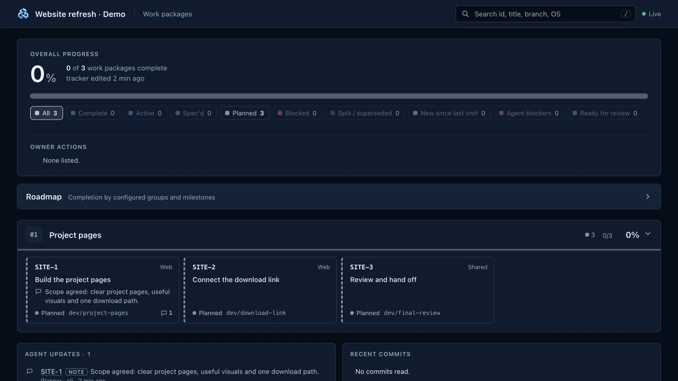
Task: Click 'None listed.' under Owner Actions
Action: pyautogui.click(x=61, y=160)
